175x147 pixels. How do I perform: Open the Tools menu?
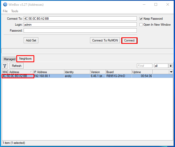point(15,11)
